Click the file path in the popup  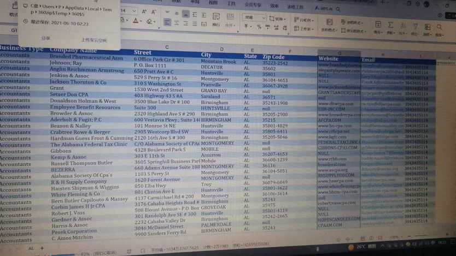[71, 10]
